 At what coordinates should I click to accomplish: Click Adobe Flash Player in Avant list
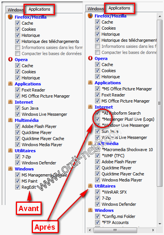(x=39, y=126)
